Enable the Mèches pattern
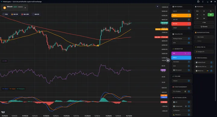217x117 pixels. pyautogui.click(x=181, y=110)
